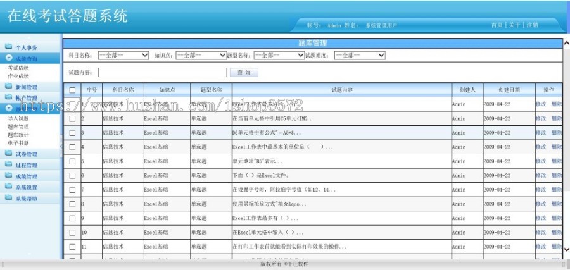
Task: Toggle the checkbox for row 9
Action: (x=72, y=218)
